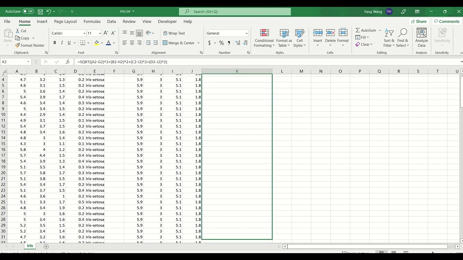Switch to the Formulas tab
The height and width of the screenshot is (260, 463).
point(92,21)
